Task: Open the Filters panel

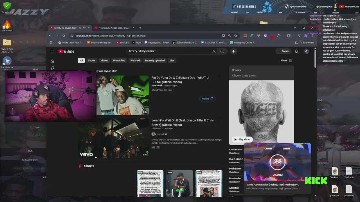Action: click(286, 60)
